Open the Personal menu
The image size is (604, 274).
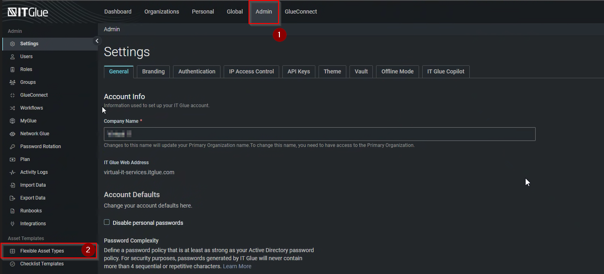pos(203,12)
